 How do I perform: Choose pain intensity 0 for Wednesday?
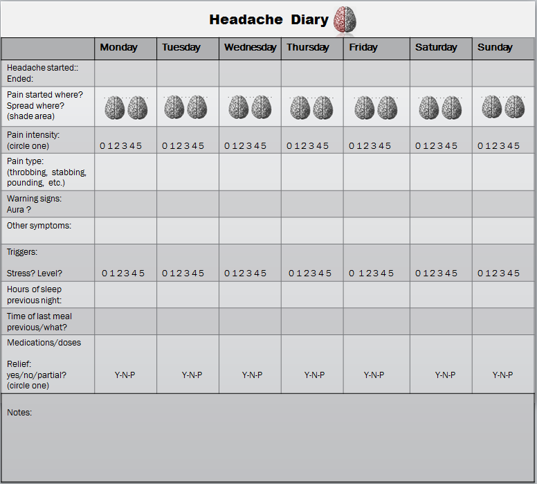(x=227, y=146)
